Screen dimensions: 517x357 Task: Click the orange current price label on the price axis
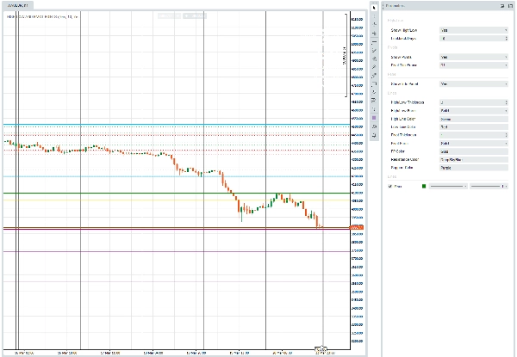click(x=357, y=227)
